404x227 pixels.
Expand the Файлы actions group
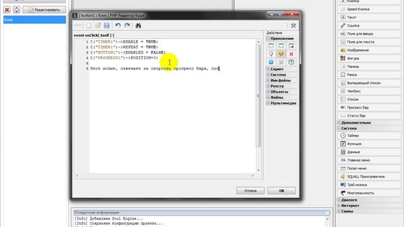(268, 97)
